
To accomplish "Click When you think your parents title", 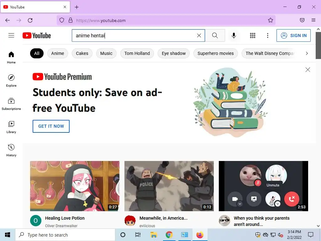I will pyautogui.click(x=262, y=221).
